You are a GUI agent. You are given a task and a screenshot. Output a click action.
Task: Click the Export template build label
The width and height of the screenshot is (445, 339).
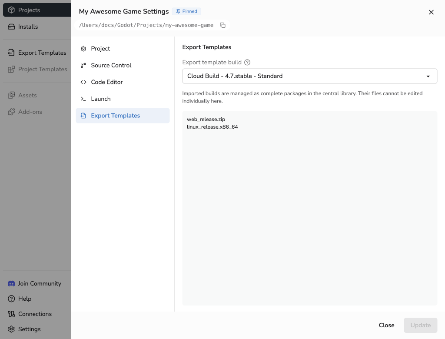(212, 63)
